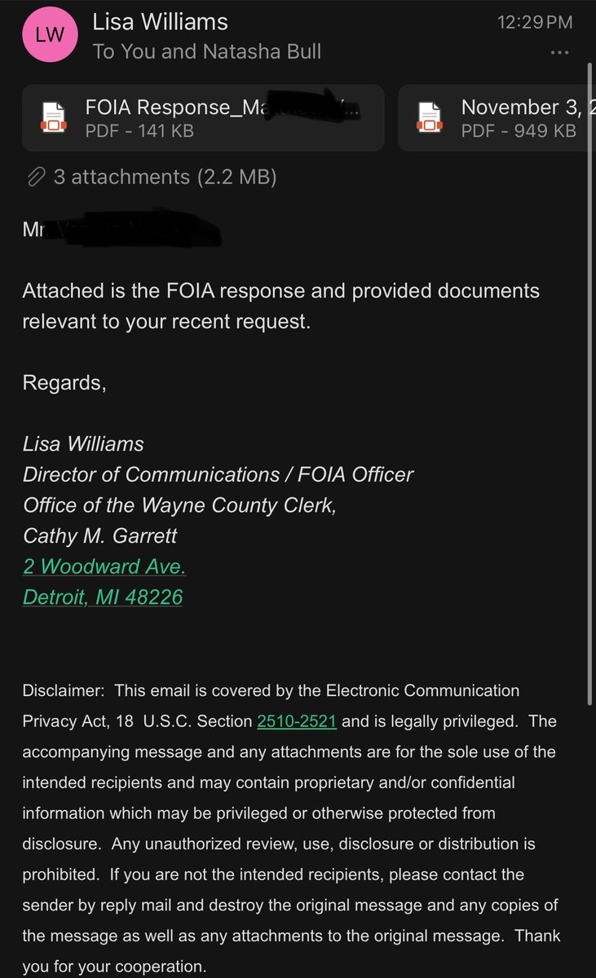Tap the November 3 PDF file icon
This screenshot has width=596, height=978.
(x=429, y=118)
